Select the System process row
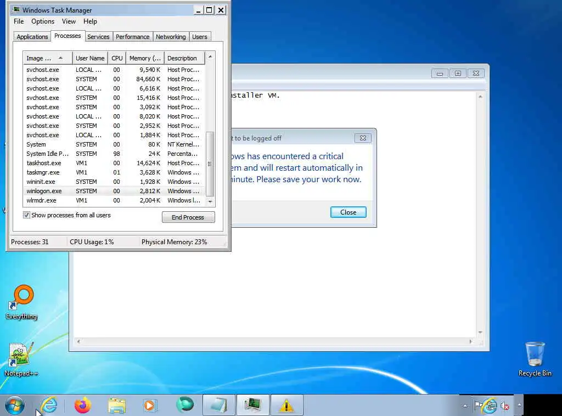 coord(114,144)
